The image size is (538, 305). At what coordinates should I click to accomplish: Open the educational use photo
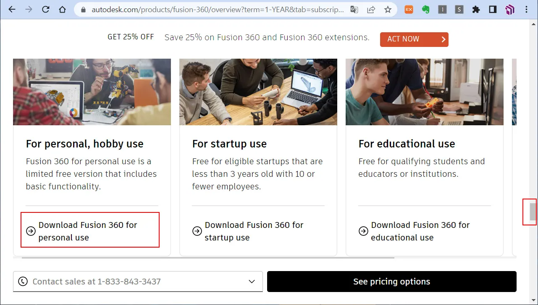425,92
